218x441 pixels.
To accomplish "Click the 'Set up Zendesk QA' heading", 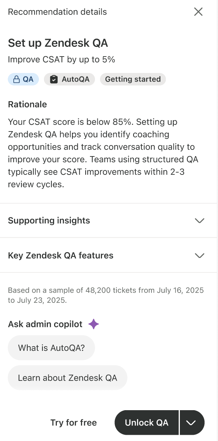I will (58, 43).
